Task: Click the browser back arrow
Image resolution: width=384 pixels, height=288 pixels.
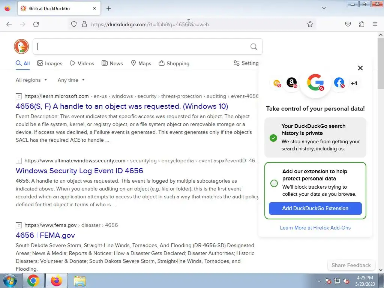Action: tap(9, 24)
